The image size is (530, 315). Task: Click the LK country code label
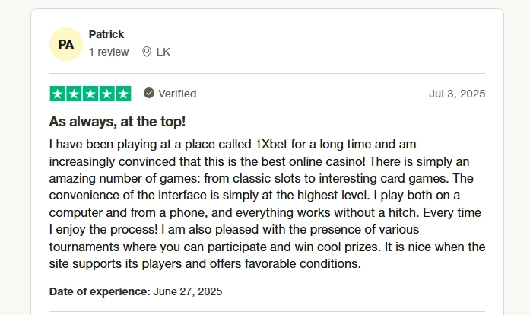click(x=163, y=52)
